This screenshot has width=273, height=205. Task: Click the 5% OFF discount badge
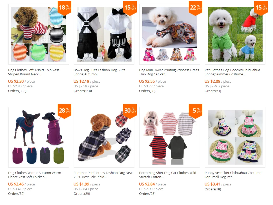click(195, 111)
